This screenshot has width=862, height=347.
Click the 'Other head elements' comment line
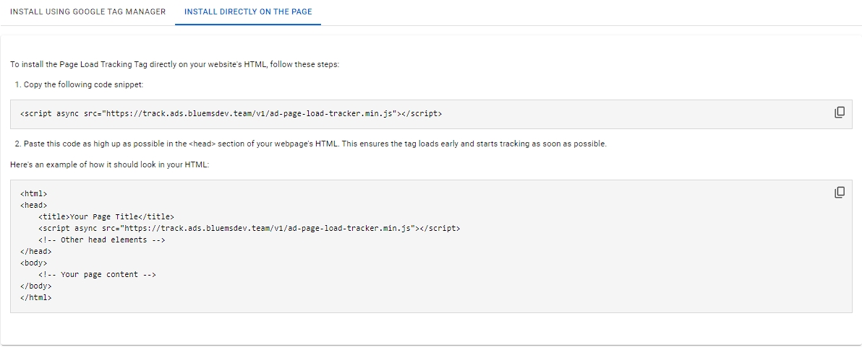tap(102, 240)
